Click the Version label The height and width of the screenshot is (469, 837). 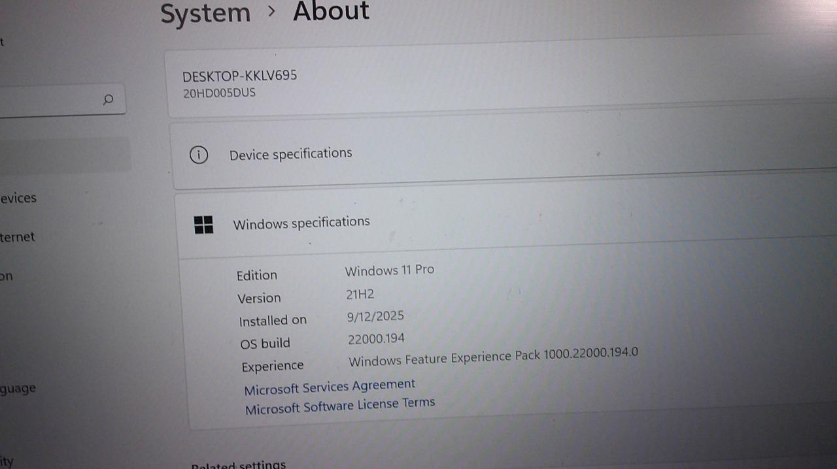pyautogui.click(x=259, y=298)
